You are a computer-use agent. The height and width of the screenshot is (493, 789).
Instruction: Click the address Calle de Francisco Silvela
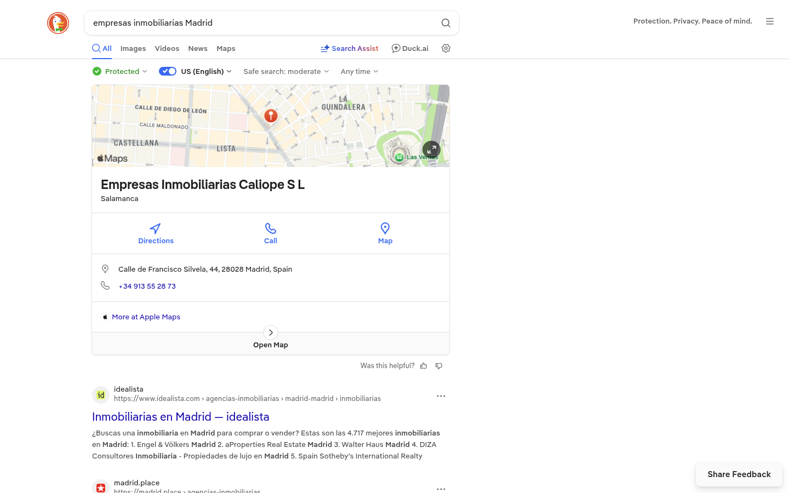pos(205,269)
